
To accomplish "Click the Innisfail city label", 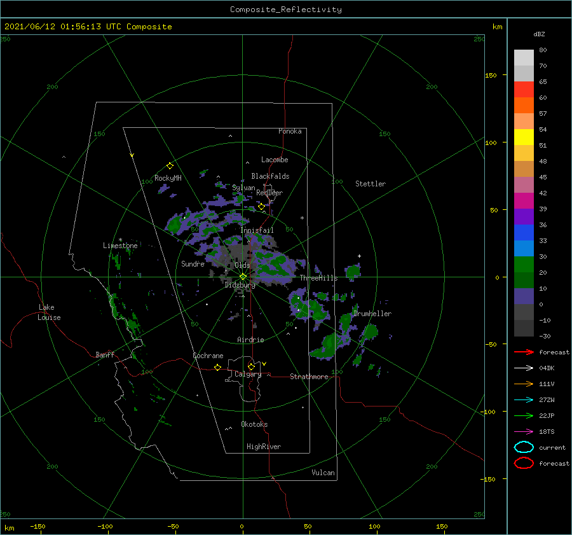I will tap(257, 230).
